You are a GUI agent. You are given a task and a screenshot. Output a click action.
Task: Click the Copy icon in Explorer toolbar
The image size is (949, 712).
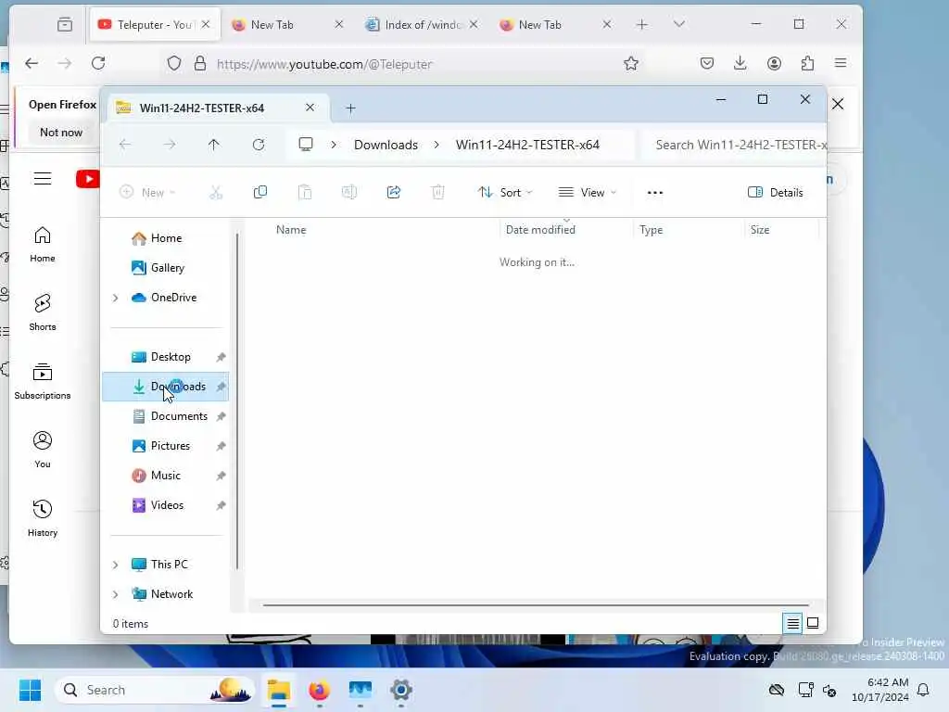[x=260, y=193]
